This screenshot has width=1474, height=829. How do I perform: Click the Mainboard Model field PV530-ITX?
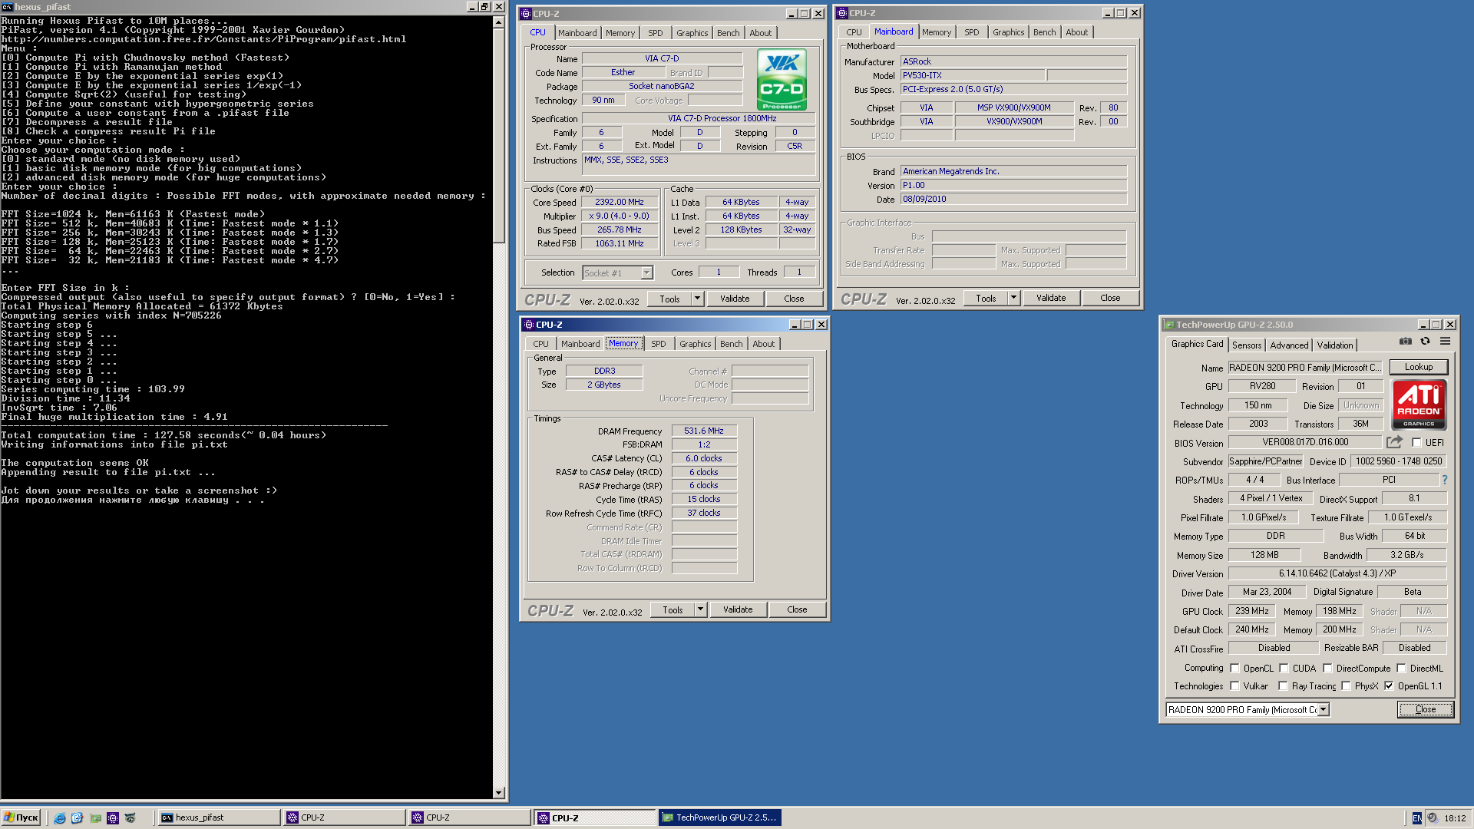(973, 75)
